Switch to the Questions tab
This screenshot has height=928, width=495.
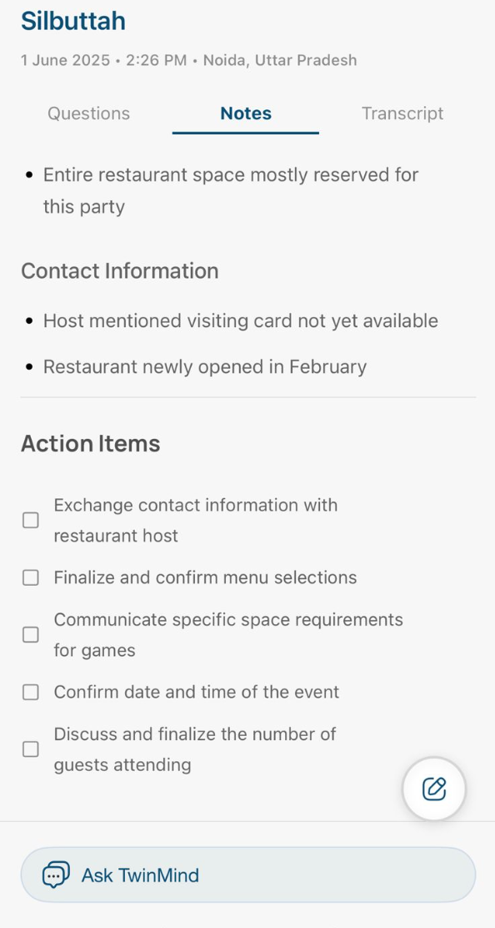pyautogui.click(x=88, y=113)
